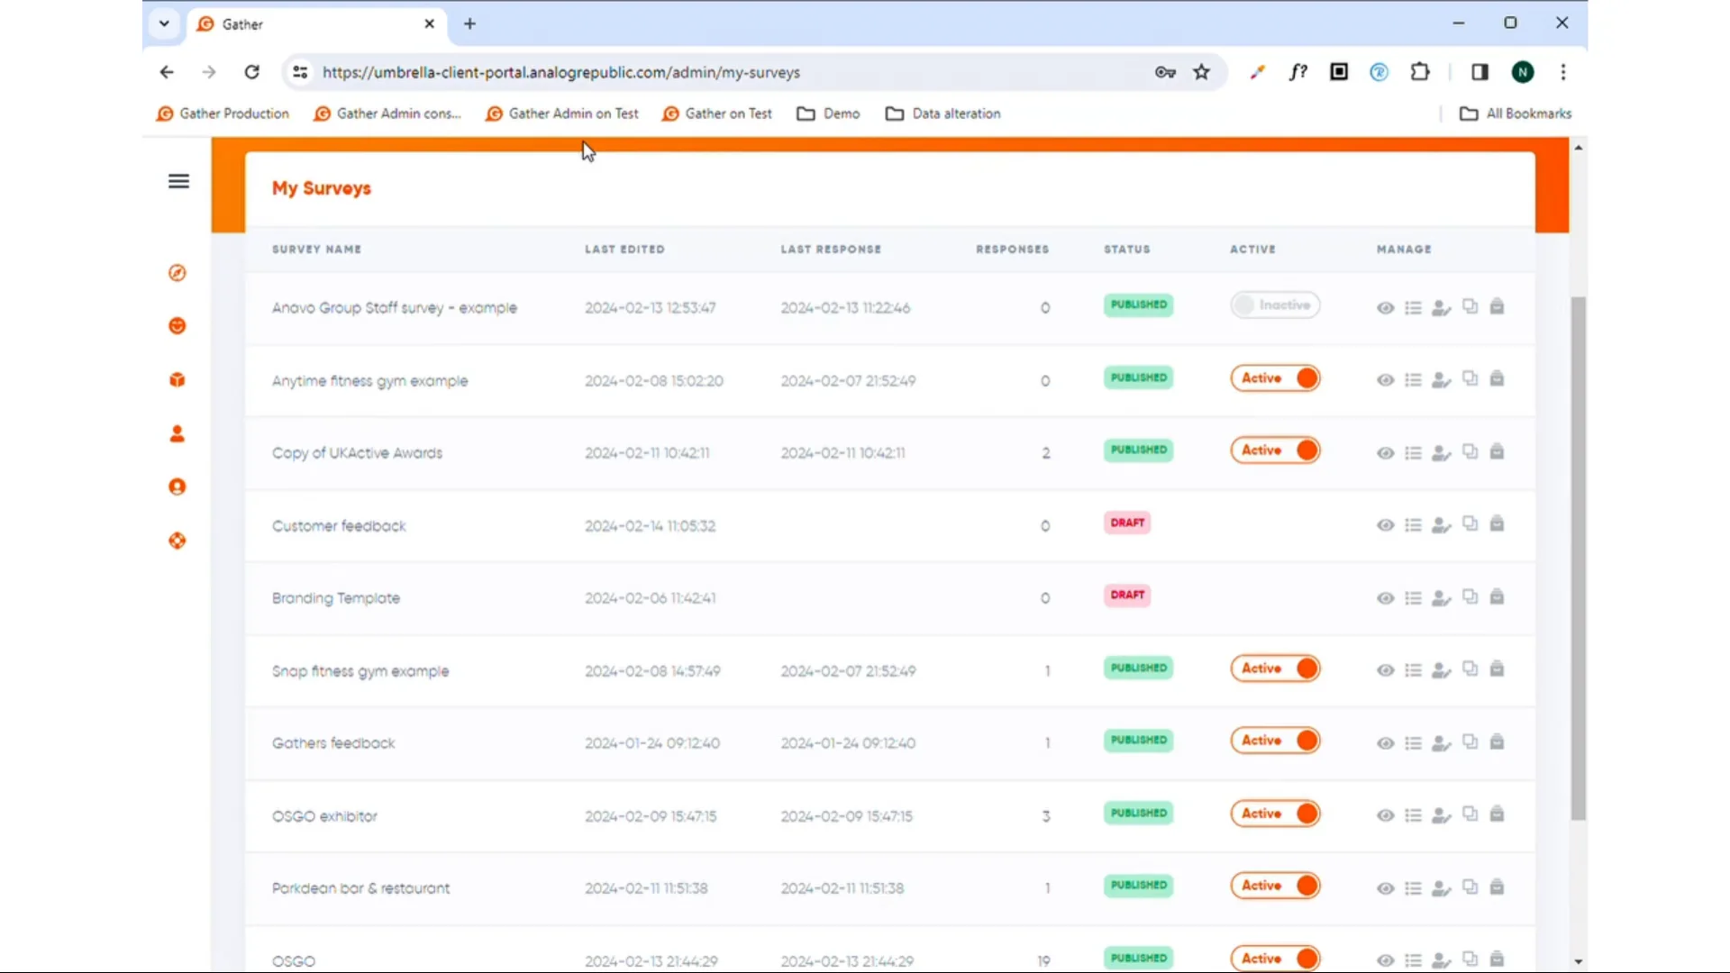Deactivate the Anytime fitness gym example survey
The width and height of the screenshot is (1730, 973).
pos(1275,378)
